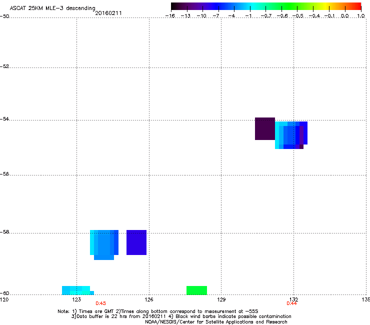
Task: Click the 1.0 color scale label
Action: [361, 16]
